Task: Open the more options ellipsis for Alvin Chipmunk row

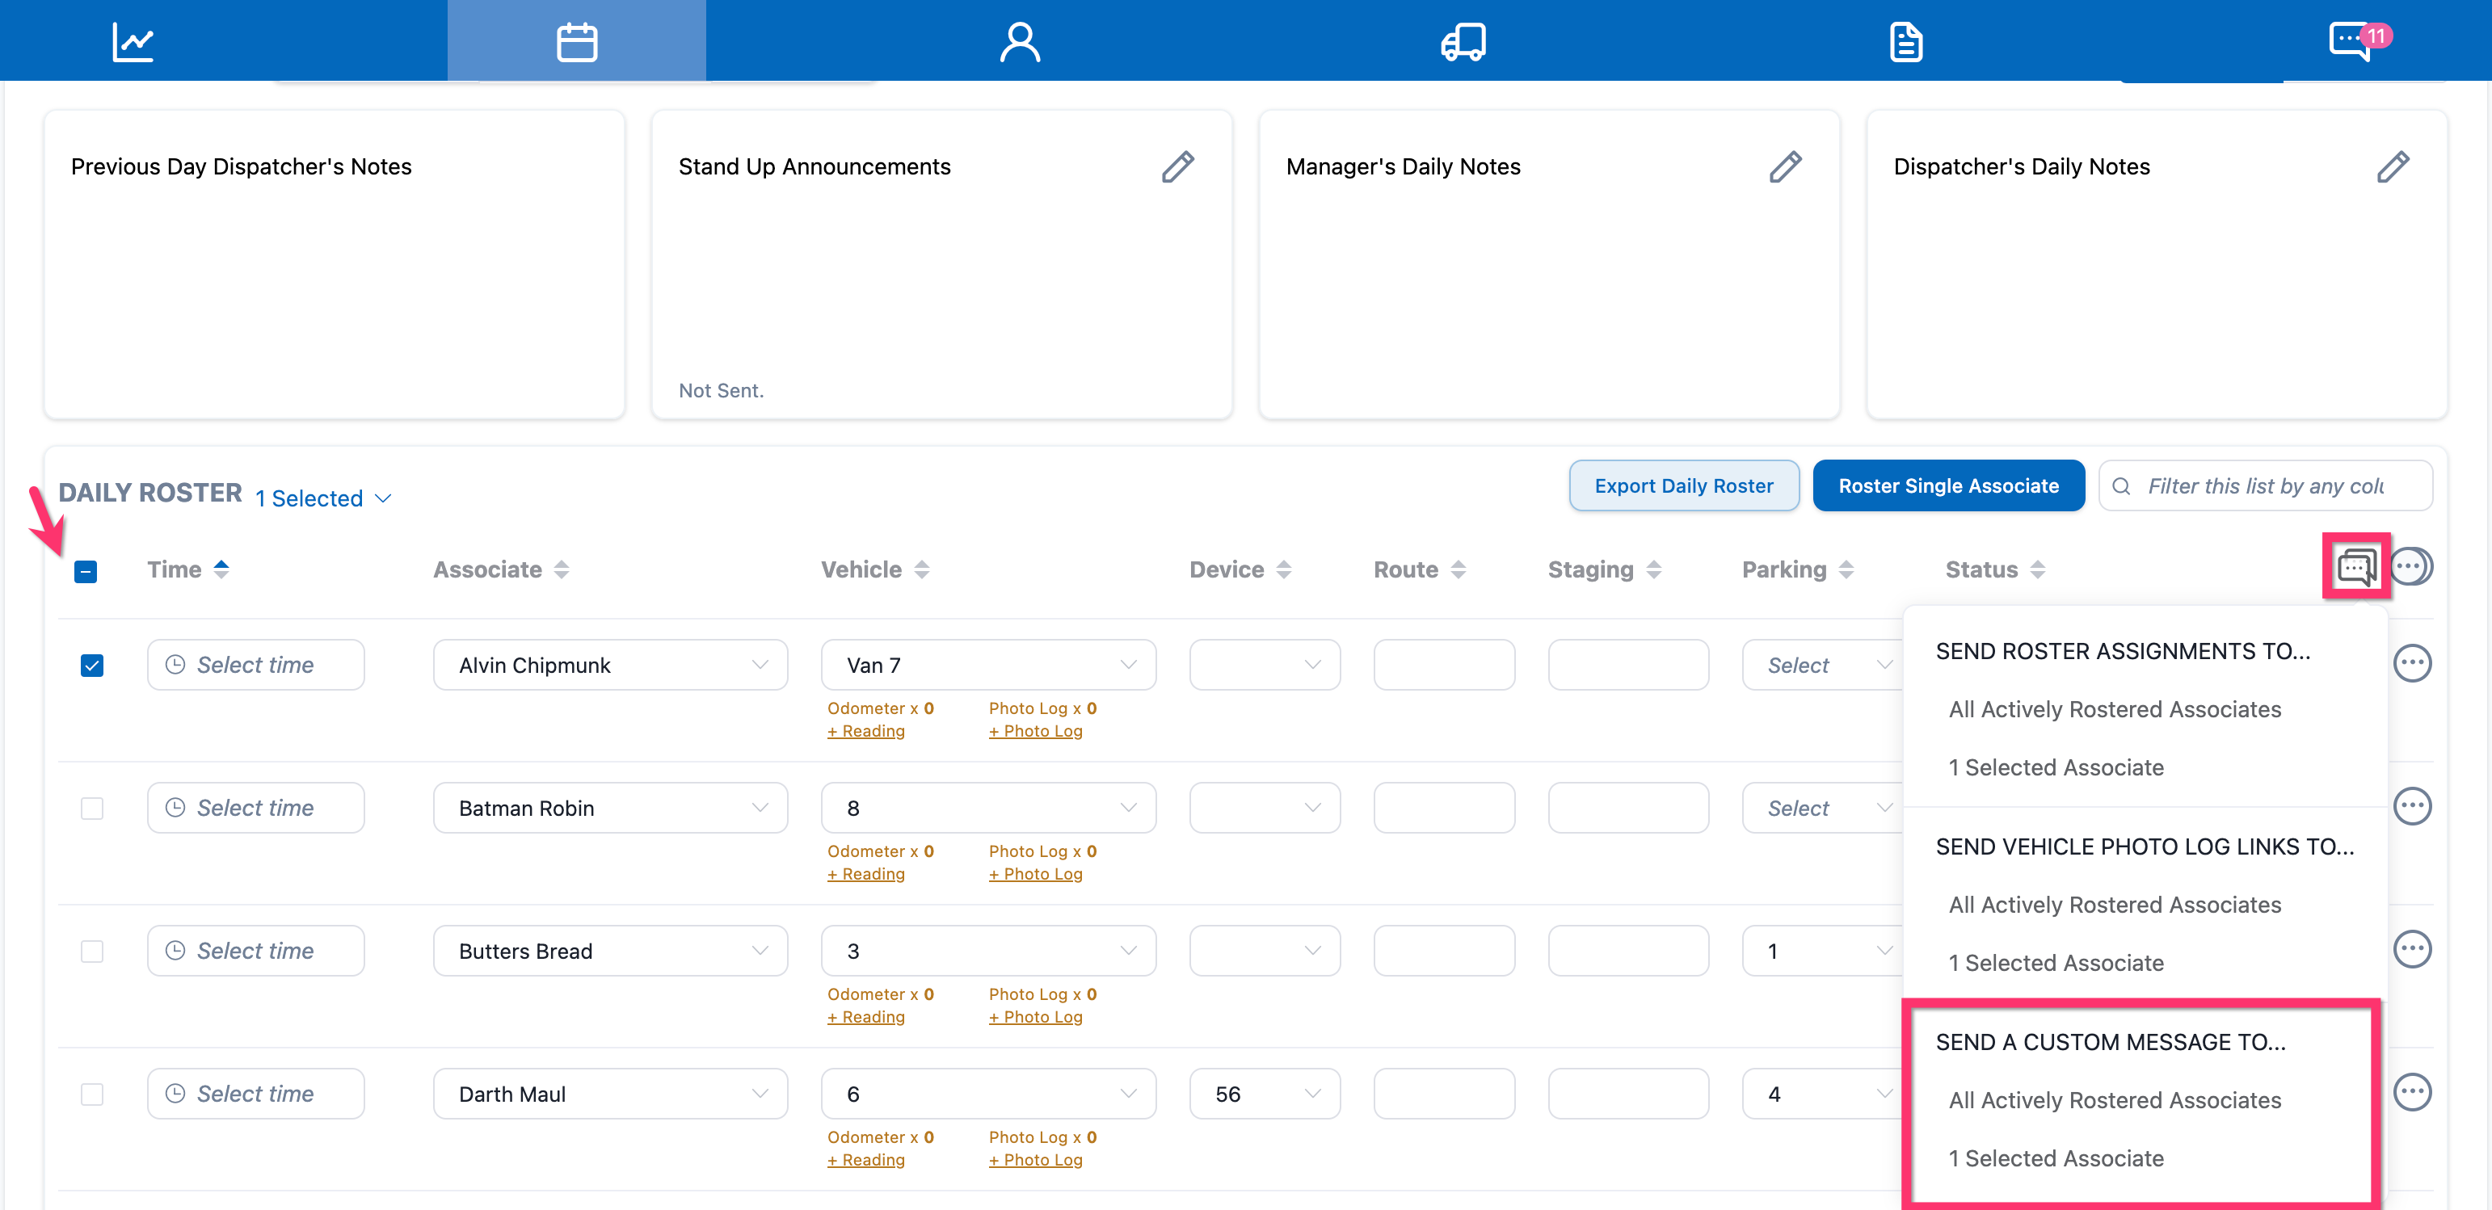Action: (x=2412, y=663)
